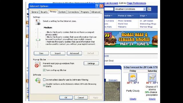The height and width of the screenshot is (103, 183).
Task: Click the Import button
Action: [x=58, y=53]
